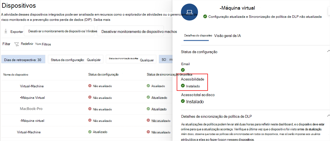Open the SO filter chip
This screenshot has height=141, width=330.
tap(166, 59)
